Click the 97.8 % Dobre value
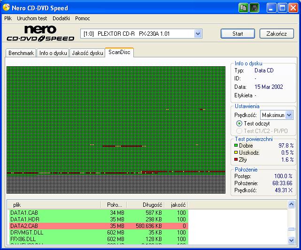Screen dimensions: 301x250 coord(286,146)
